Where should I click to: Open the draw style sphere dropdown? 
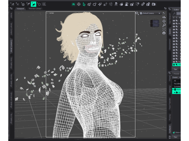(x=137, y=13)
